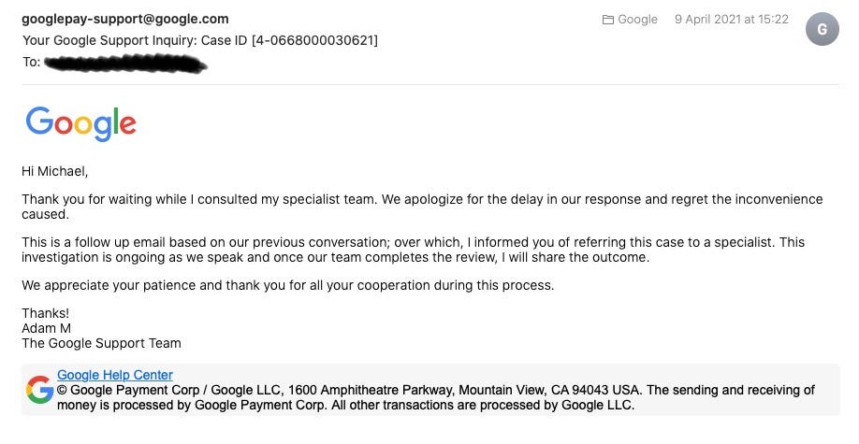Click the sentence We appreciate your patience

(x=287, y=285)
